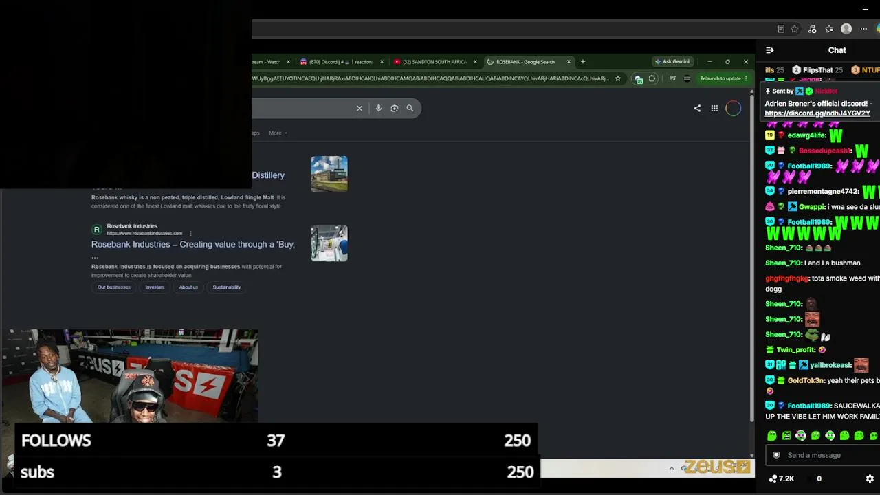Open the Chrome profile icon beside Relaunch

687,78
